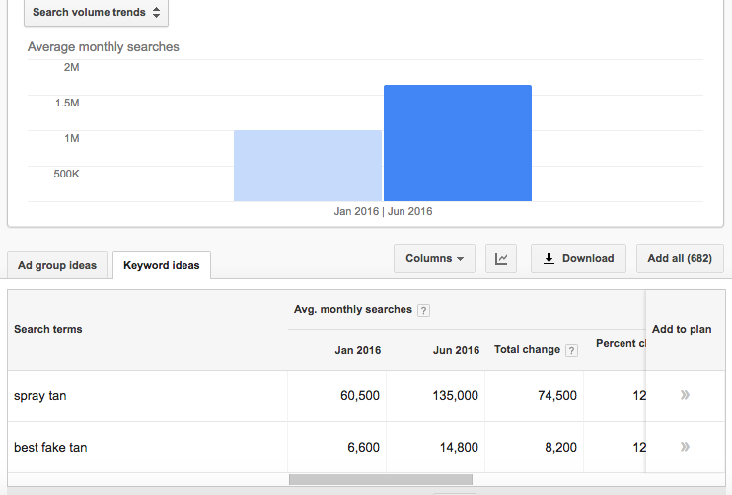The height and width of the screenshot is (495, 732).
Task: Click the Jan 2016 | Jun 2016 axis label
Action: tap(384, 211)
